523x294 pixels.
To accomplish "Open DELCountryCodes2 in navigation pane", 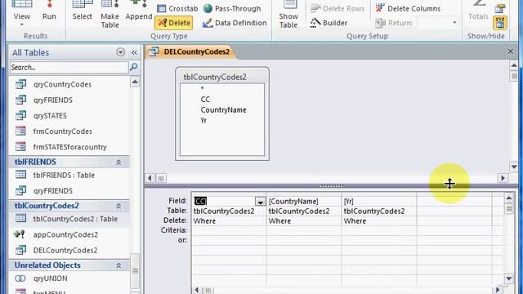I will (65, 251).
